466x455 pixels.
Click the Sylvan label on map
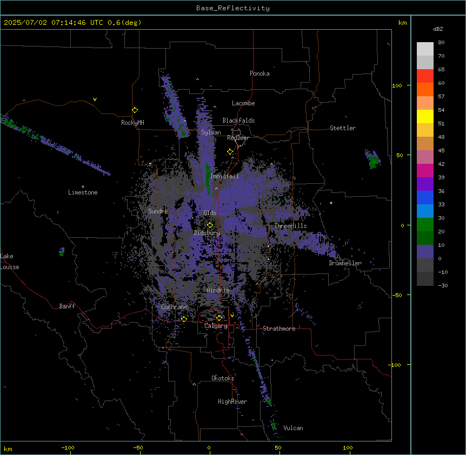coord(211,132)
